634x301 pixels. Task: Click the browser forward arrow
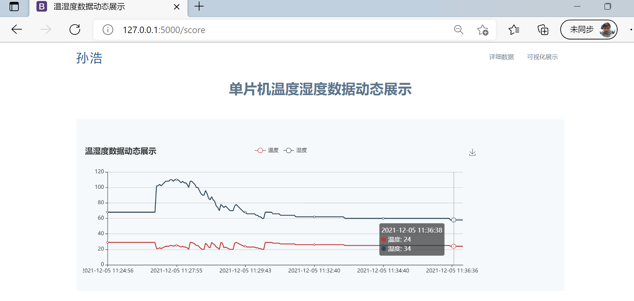coord(46,30)
